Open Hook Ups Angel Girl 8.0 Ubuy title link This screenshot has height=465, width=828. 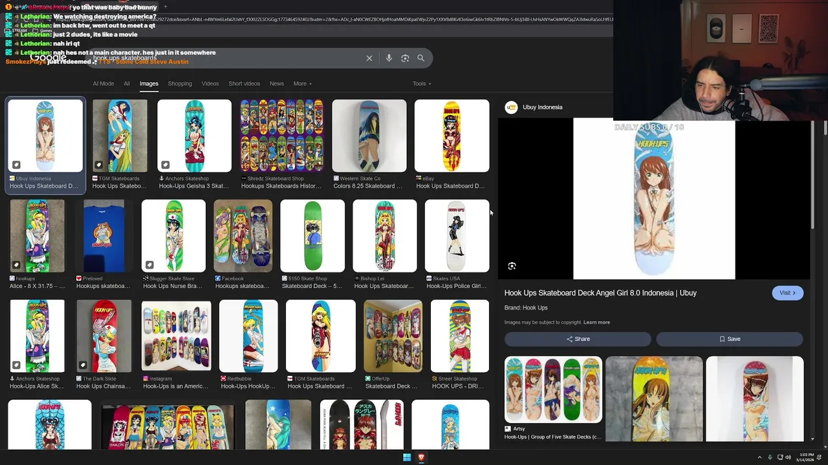(600, 293)
